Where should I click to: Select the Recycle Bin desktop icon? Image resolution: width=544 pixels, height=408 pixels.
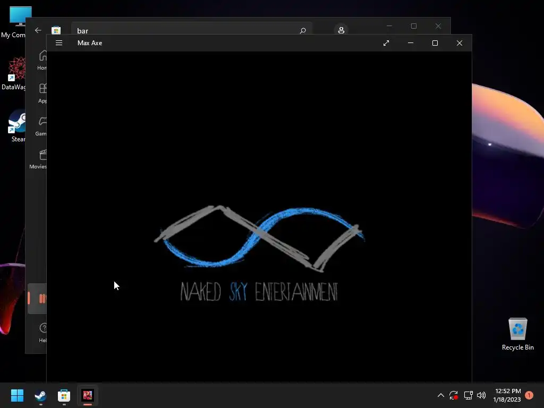[x=517, y=334]
